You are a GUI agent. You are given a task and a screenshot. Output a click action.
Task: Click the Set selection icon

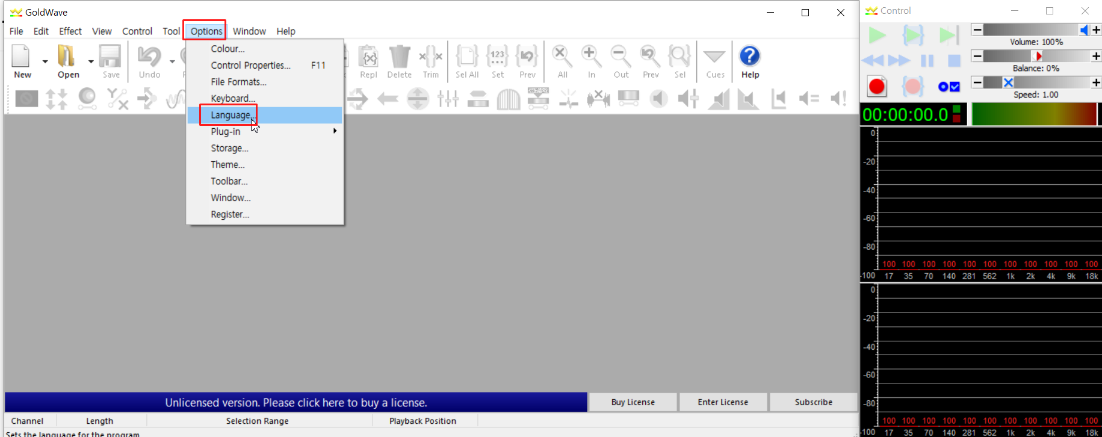pyautogui.click(x=497, y=57)
